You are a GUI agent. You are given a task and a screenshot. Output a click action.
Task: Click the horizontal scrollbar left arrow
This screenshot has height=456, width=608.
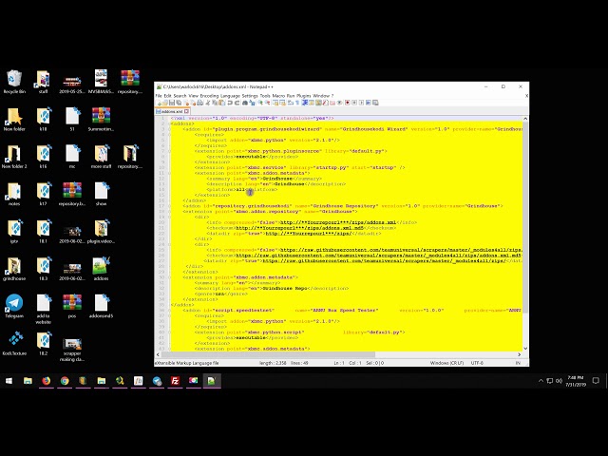pos(158,354)
